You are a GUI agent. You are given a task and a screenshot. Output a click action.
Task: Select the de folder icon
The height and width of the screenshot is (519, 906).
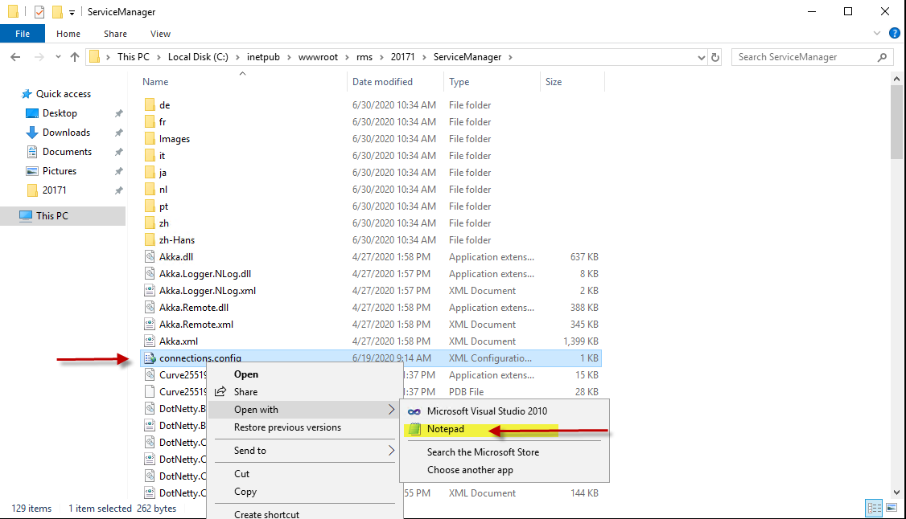tap(150, 105)
